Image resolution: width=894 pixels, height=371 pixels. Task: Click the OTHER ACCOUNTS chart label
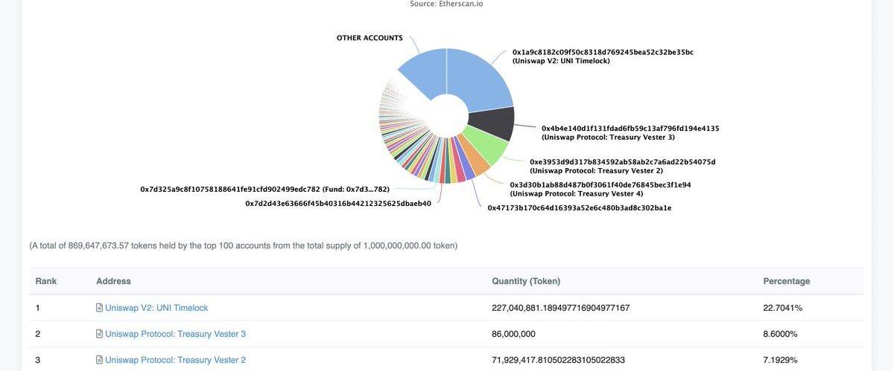point(370,38)
